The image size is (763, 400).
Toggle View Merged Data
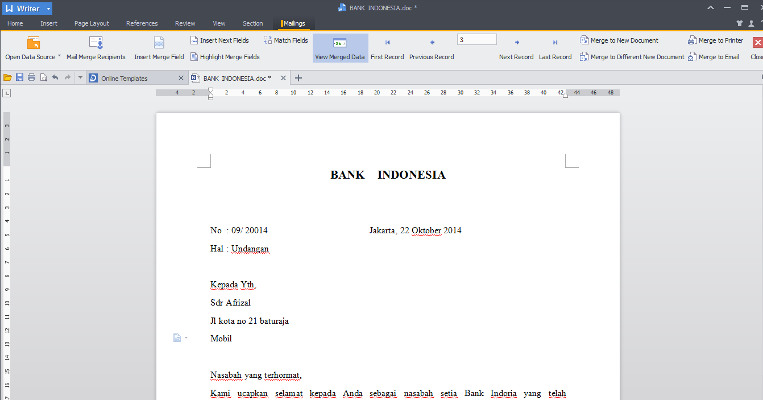pyautogui.click(x=340, y=48)
